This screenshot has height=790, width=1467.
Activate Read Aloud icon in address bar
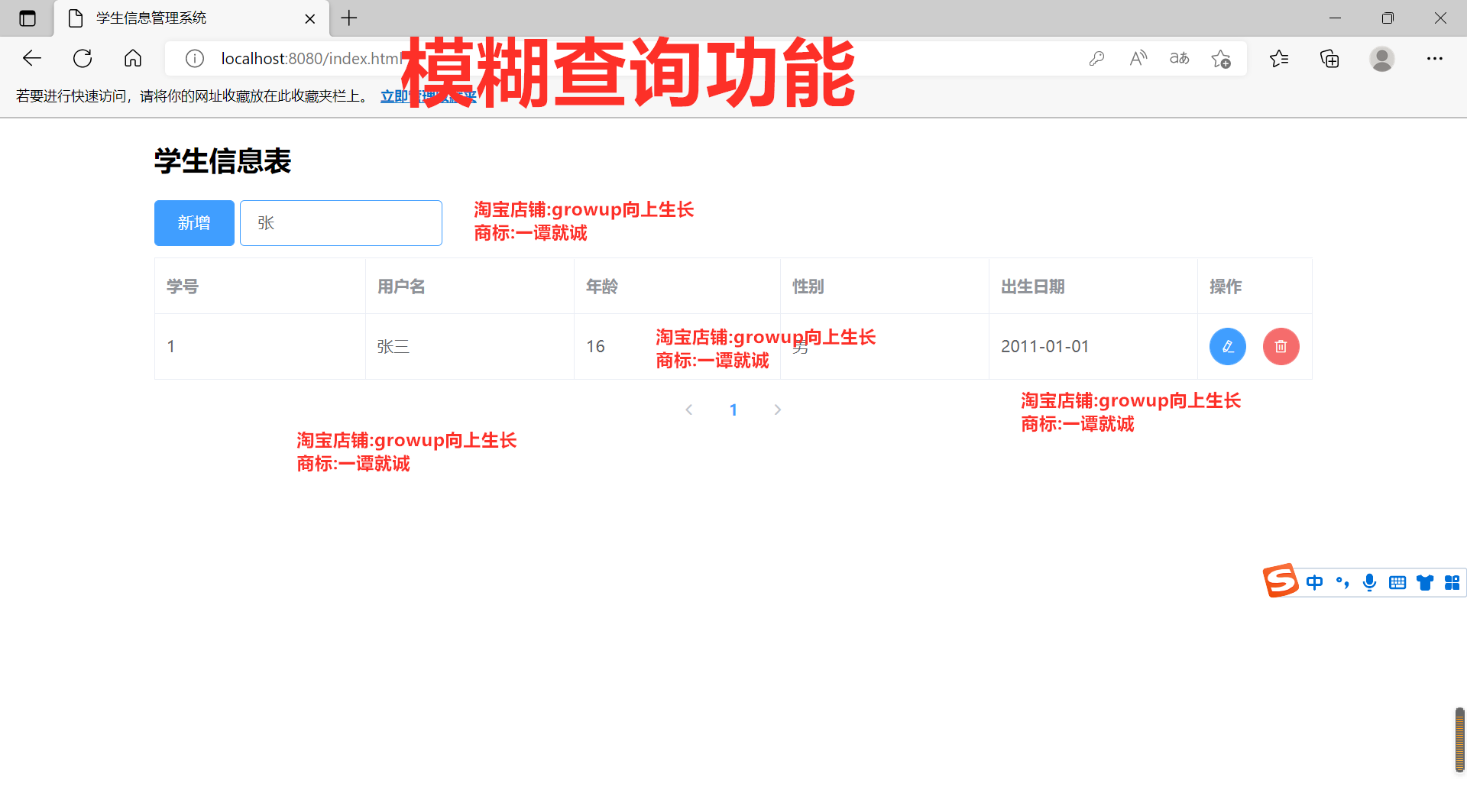click(x=1138, y=59)
